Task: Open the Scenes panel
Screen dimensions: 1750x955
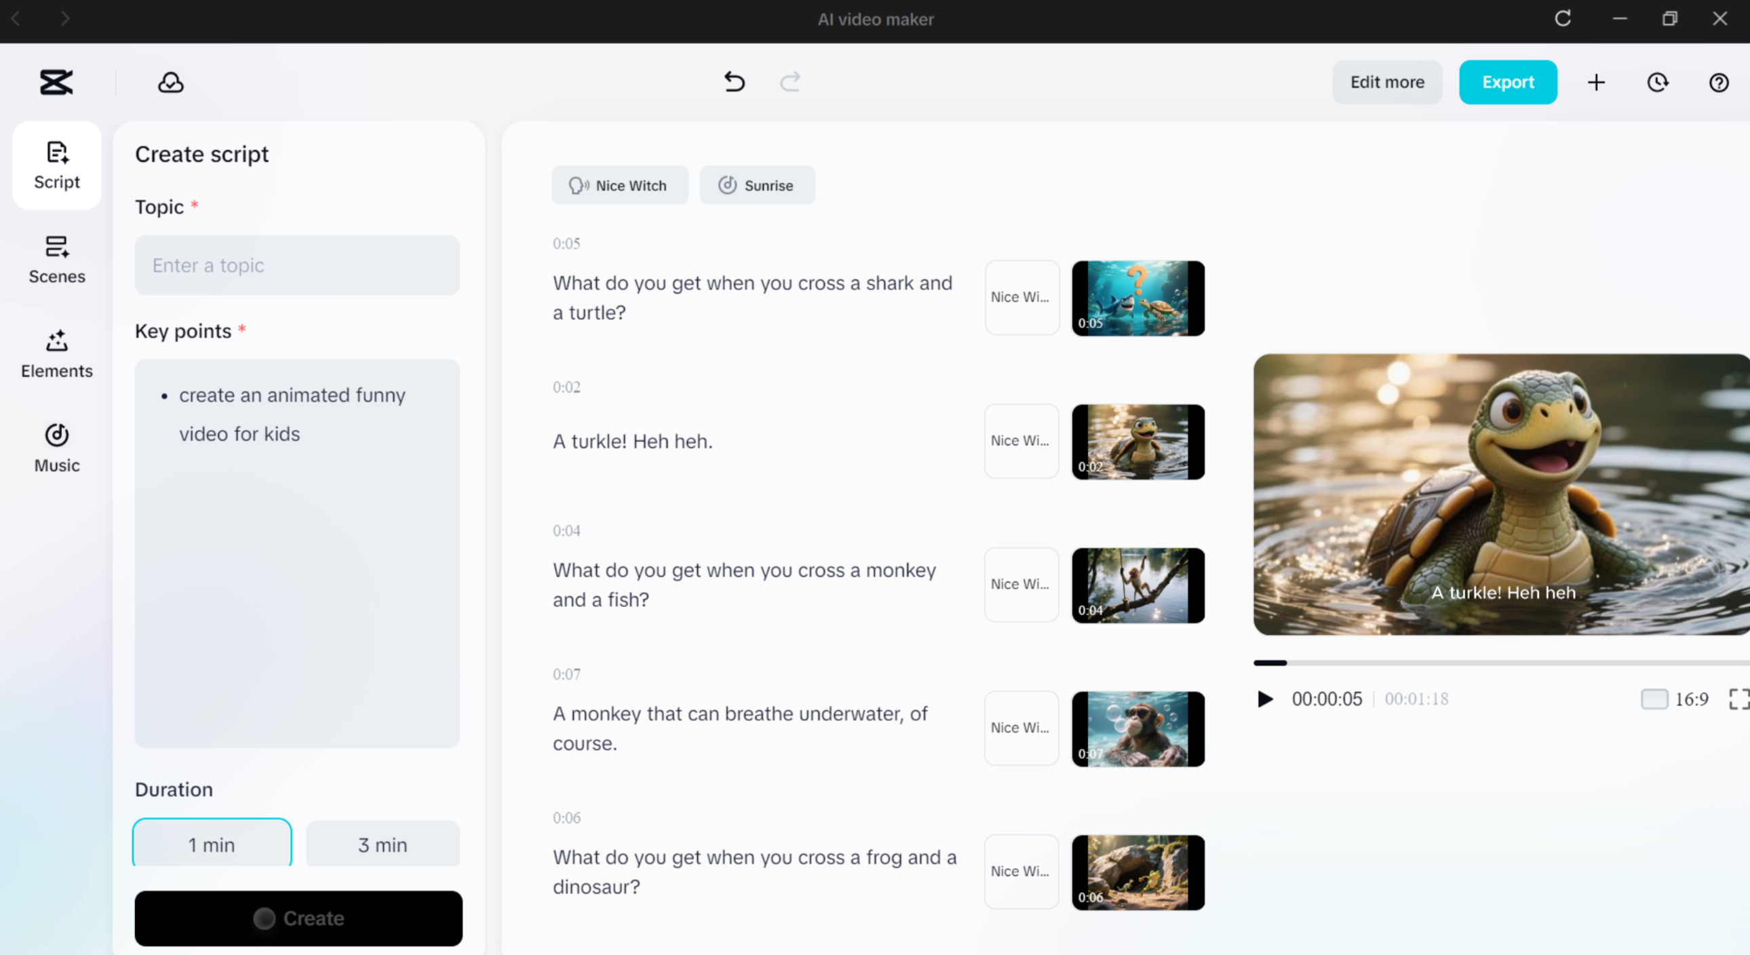Action: tap(56, 260)
